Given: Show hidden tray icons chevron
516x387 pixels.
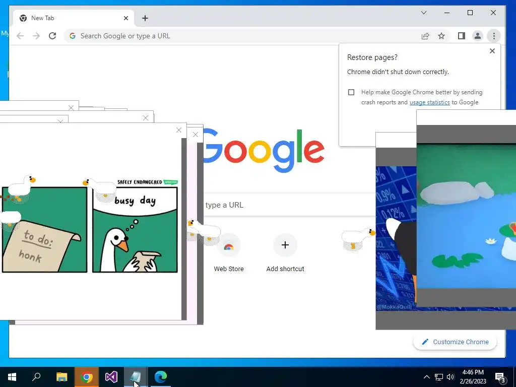Looking at the screenshot, I should (x=426, y=377).
